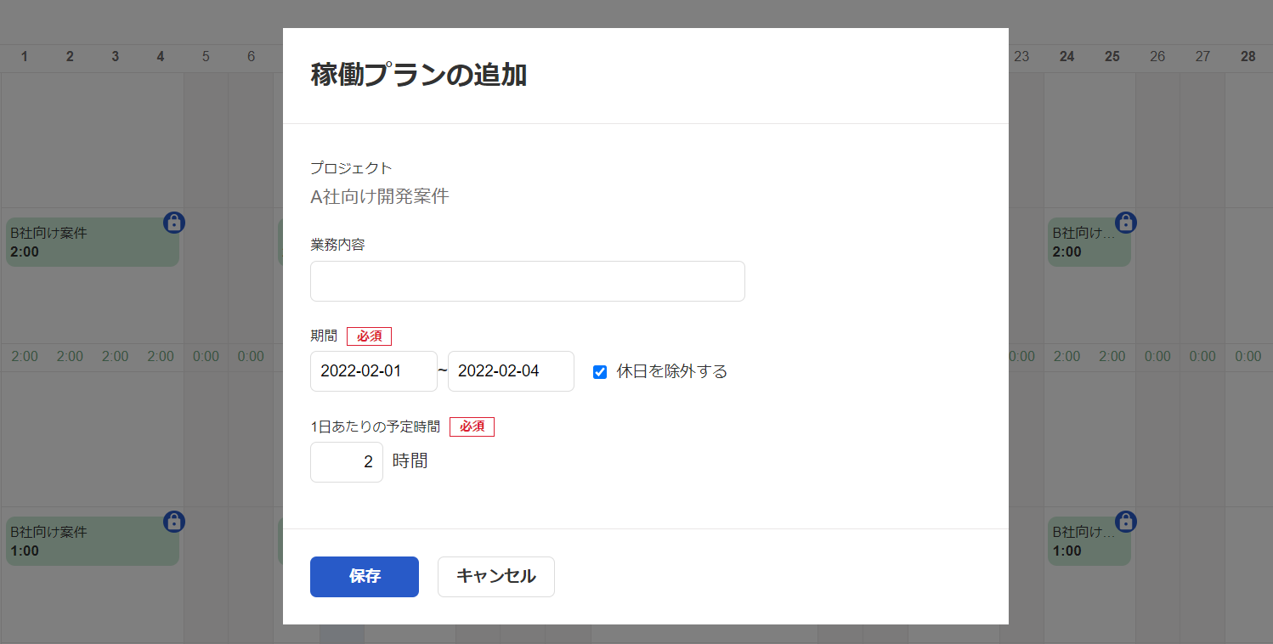The width and height of the screenshot is (1273, 644).
Task: Click day 25 in the calendar header
Action: 1112,57
